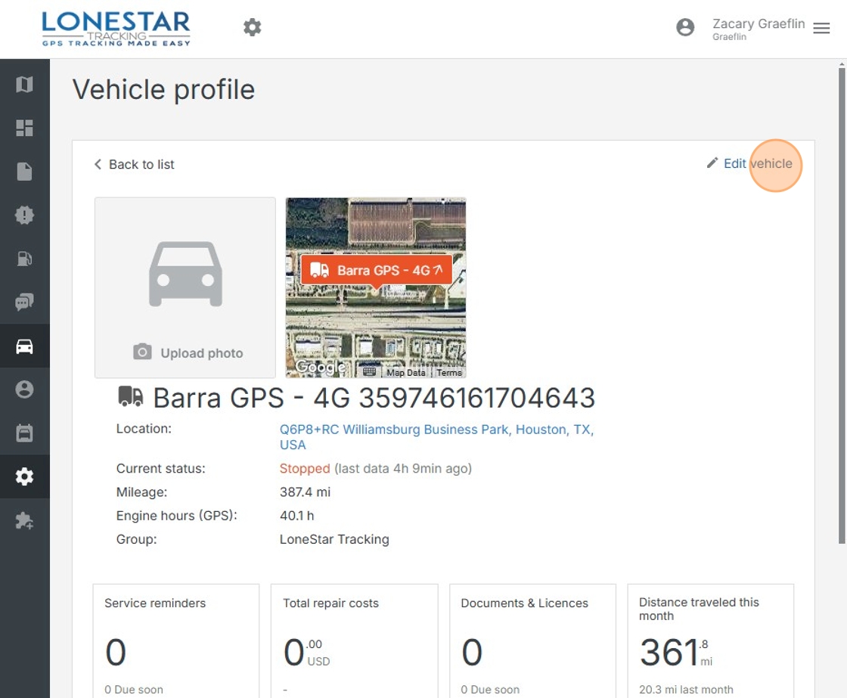Open the hamburger menu next to Zacary Graeflin
This screenshot has width=847, height=698.
click(x=821, y=28)
